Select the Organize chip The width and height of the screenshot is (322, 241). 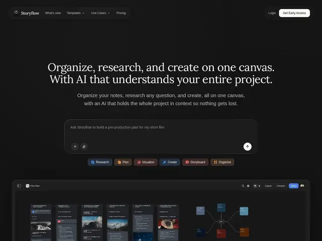222,162
